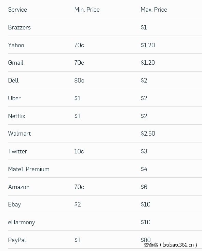
Task: Click Amazon's $6 maximum price
Action: (144, 187)
